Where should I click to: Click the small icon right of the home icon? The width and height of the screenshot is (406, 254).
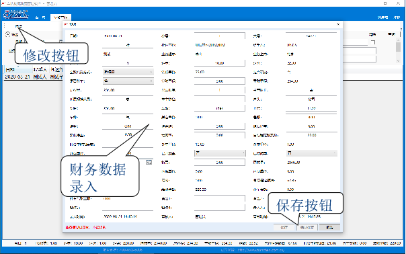pos(44,17)
